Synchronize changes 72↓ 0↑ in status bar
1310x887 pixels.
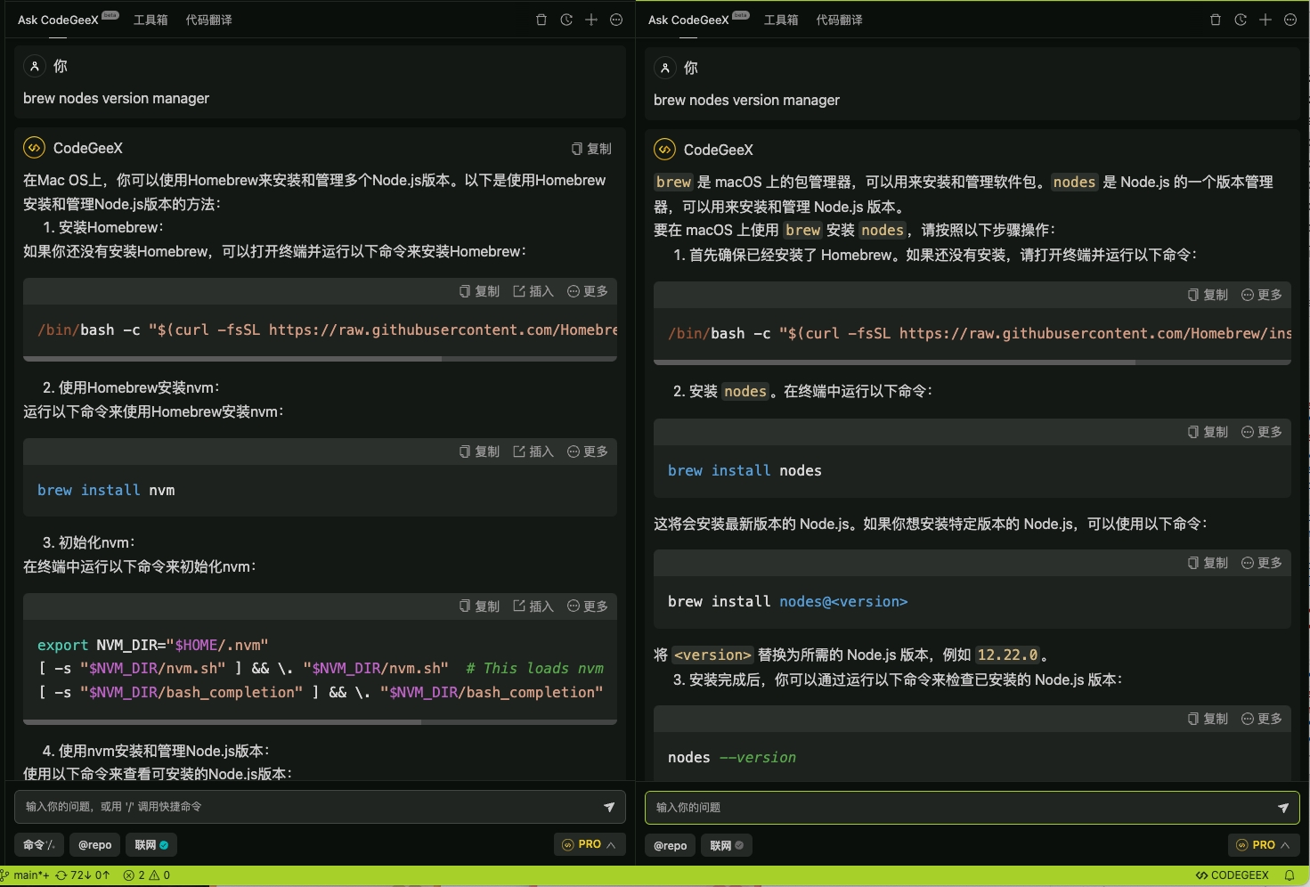(x=83, y=875)
